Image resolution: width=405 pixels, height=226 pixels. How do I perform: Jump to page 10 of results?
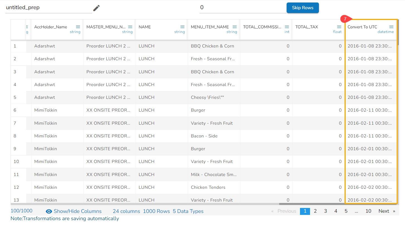368,211
